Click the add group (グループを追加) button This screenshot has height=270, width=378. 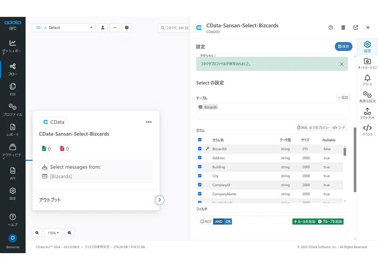[330, 222]
